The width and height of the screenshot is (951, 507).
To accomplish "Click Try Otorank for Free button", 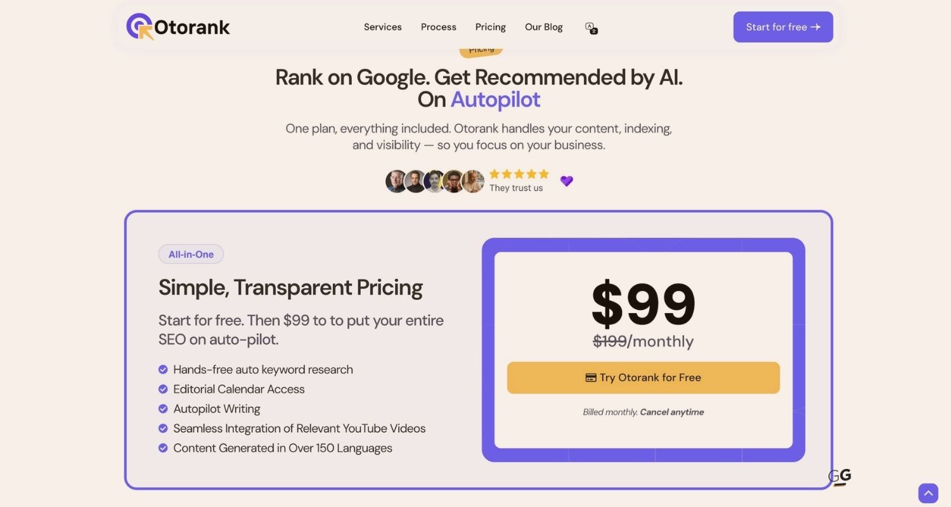I will 644,378.
